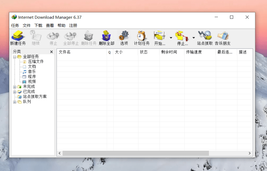This screenshot has width=267, height=171.
Task: Select the 视频 label
Action: pos(32,82)
